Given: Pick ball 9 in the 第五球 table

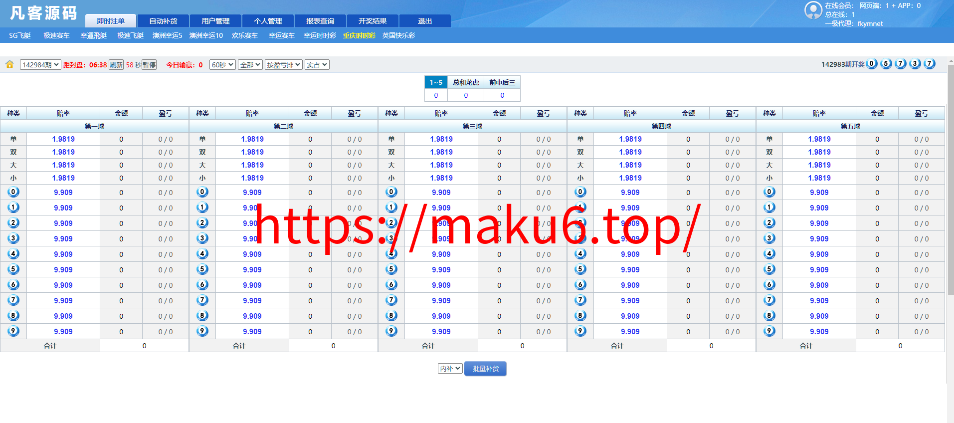Looking at the screenshot, I should pos(769,331).
